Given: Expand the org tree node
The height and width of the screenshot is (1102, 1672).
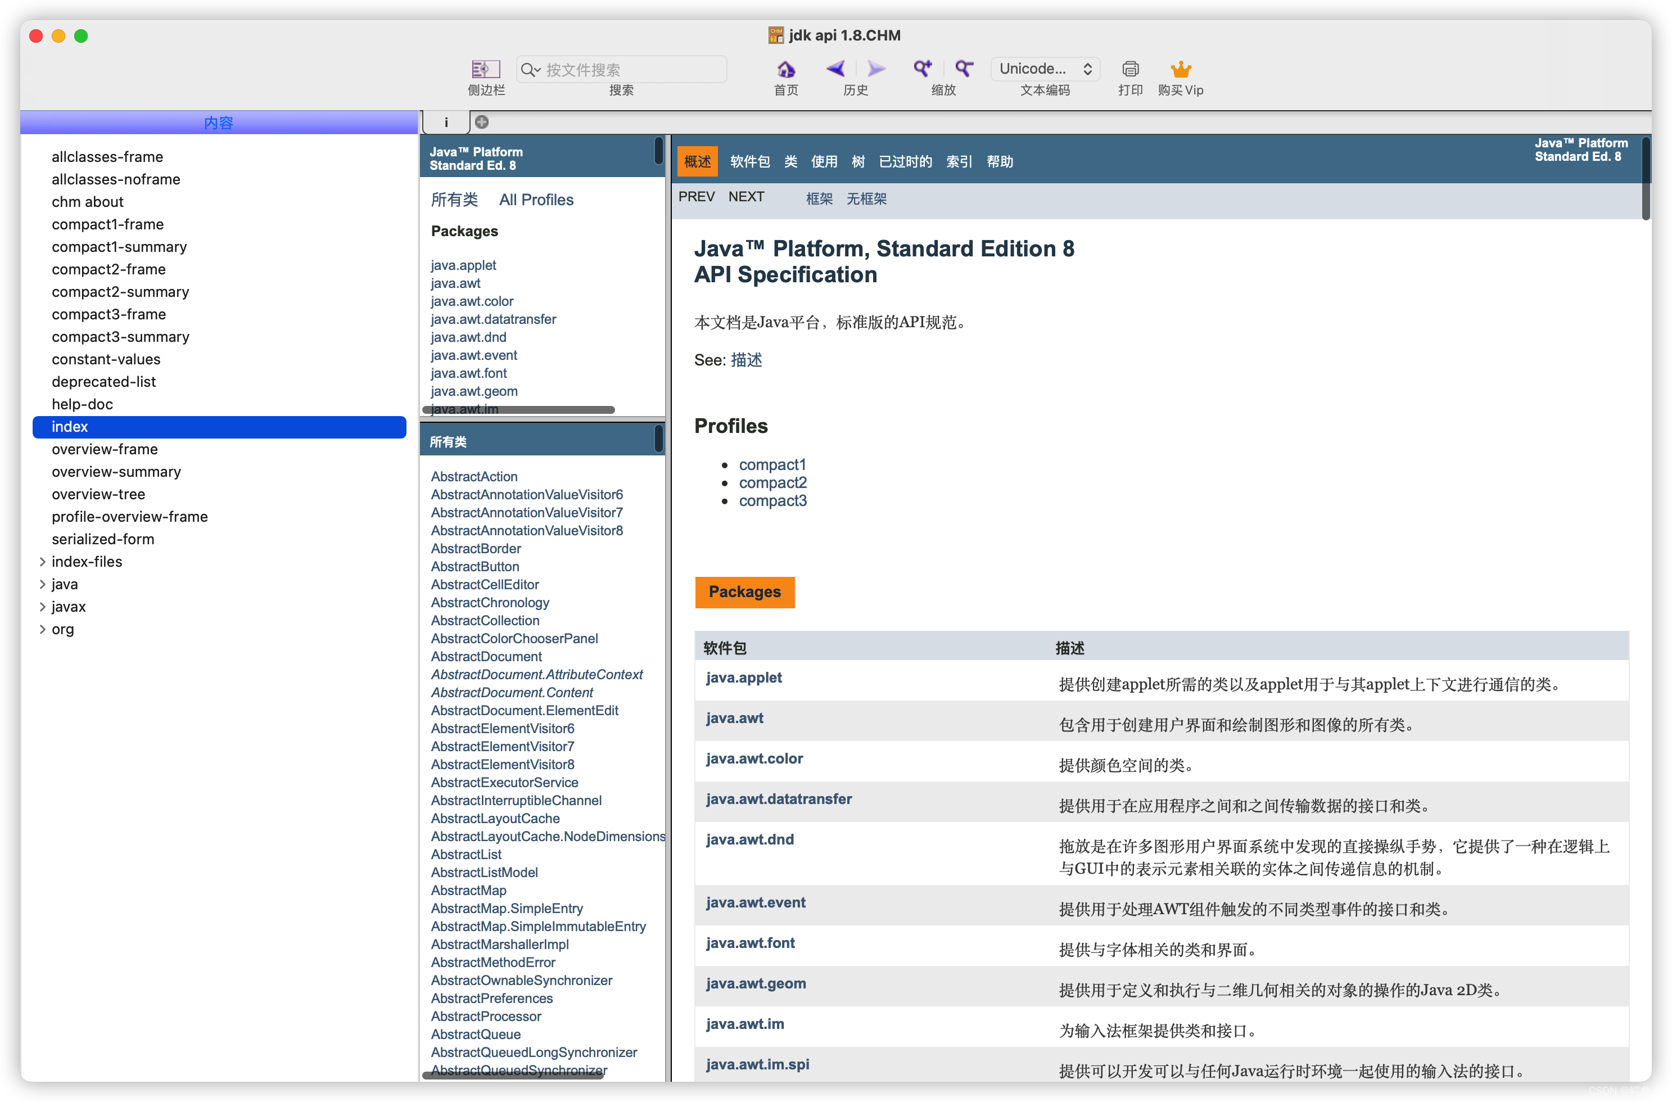Looking at the screenshot, I should tap(42, 629).
